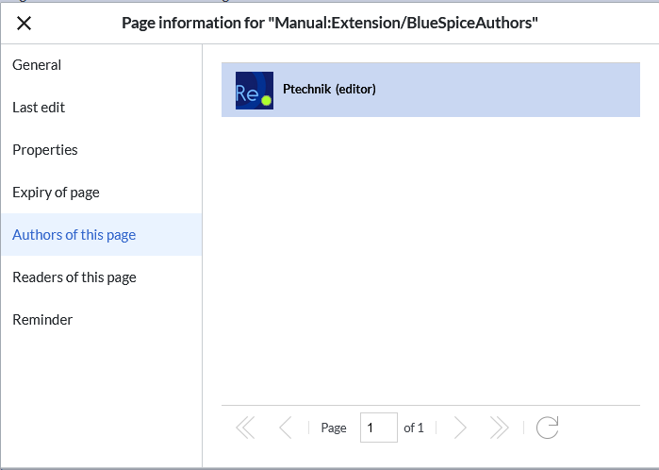Click the Ptechnik (editor) name
The image size is (659, 470).
(x=329, y=90)
